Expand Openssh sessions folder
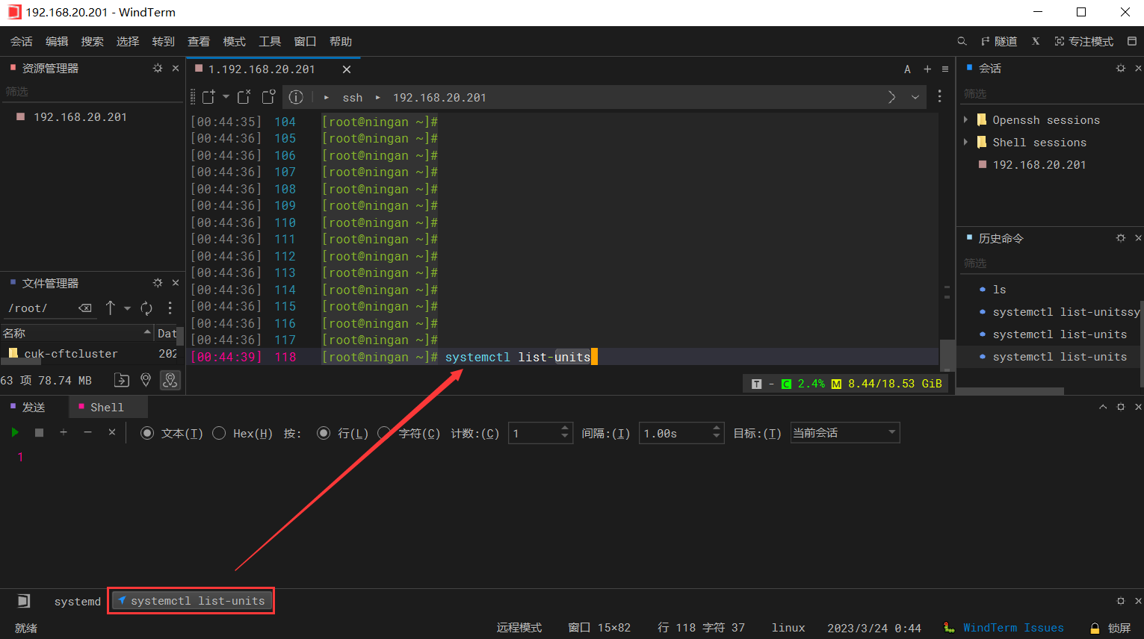 [965, 119]
